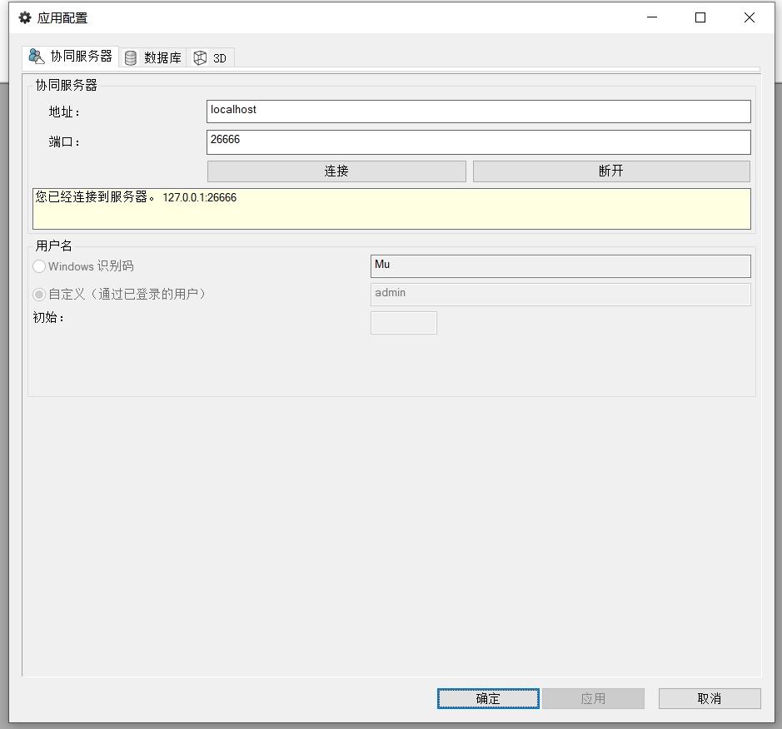Screen dimensions: 782x729
Task: Click the username field containing Mu
Action: tap(560, 265)
